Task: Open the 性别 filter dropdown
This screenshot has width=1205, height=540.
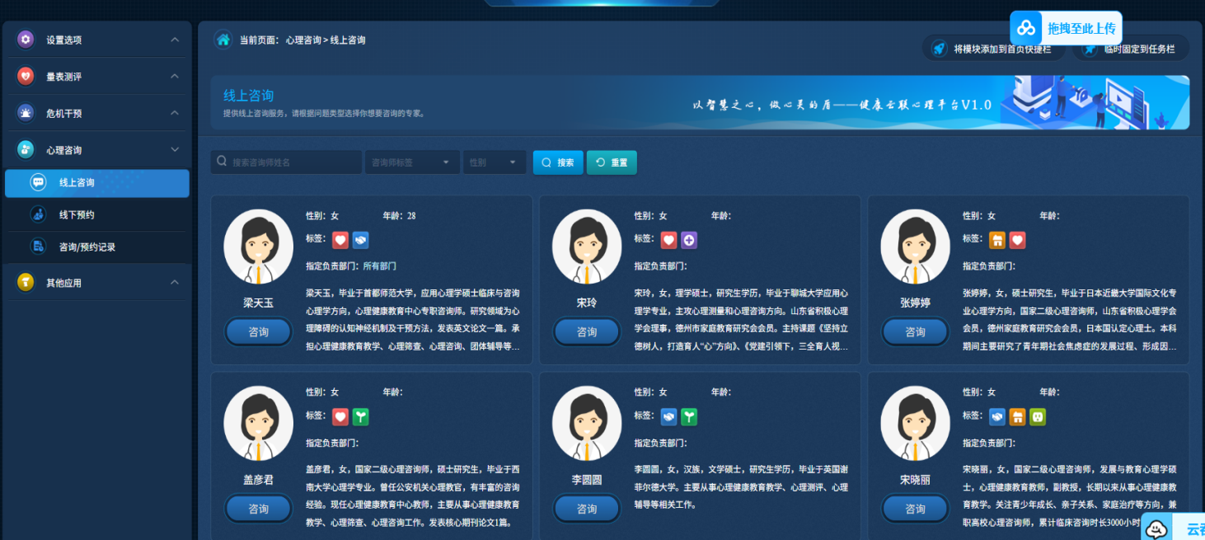Action: [495, 162]
